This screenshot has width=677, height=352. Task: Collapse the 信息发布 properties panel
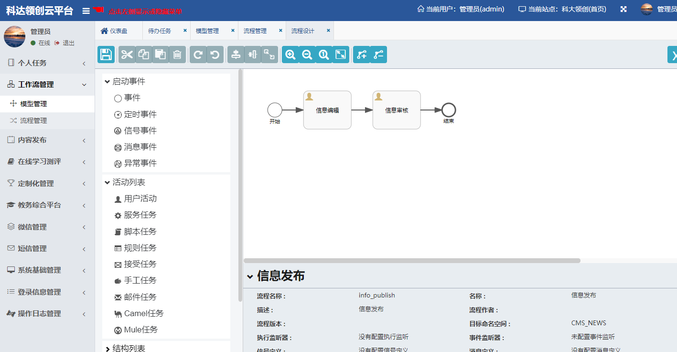coord(250,276)
